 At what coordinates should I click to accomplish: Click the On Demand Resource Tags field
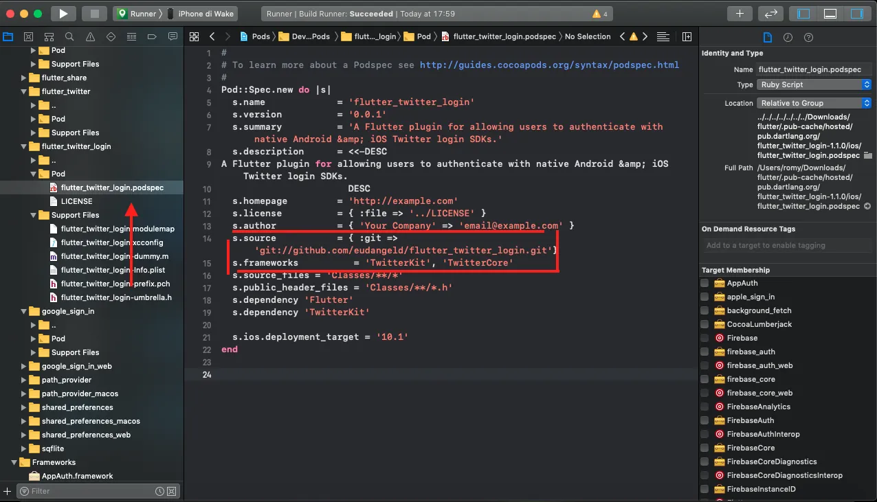pyautogui.click(x=788, y=245)
